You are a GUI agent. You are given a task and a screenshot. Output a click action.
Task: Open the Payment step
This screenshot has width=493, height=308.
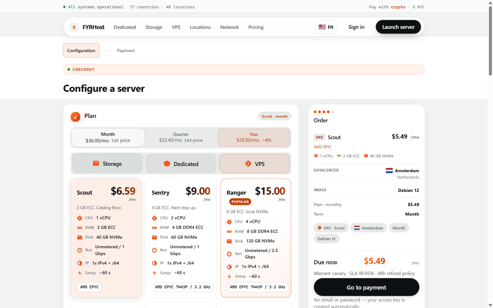pyautogui.click(x=126, y=50)
